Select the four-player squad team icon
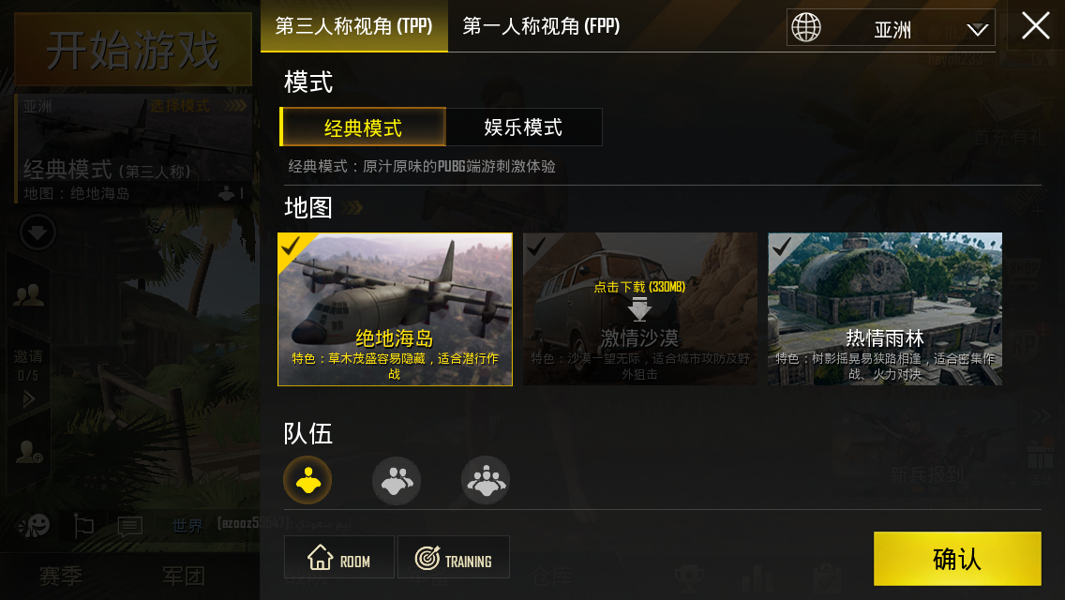This screenshot has width=1065, height=600. point(486,480)
